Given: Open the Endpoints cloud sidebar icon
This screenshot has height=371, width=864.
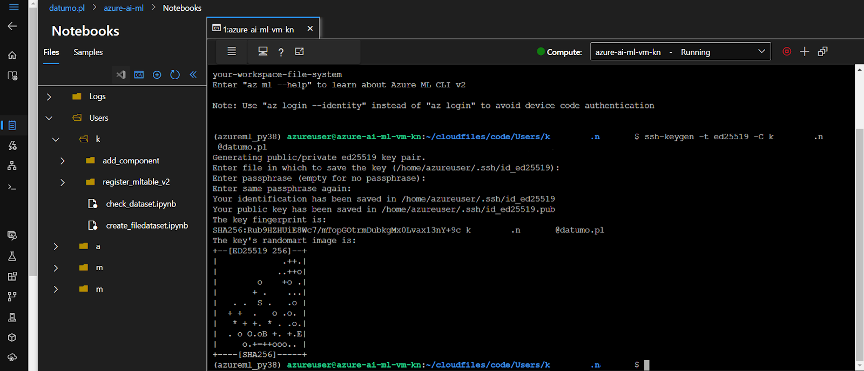Looking at the screenshot, I should click(12, 358).
